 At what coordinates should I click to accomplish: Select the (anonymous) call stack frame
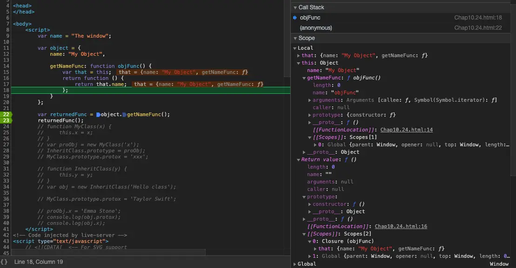point(401,28)
